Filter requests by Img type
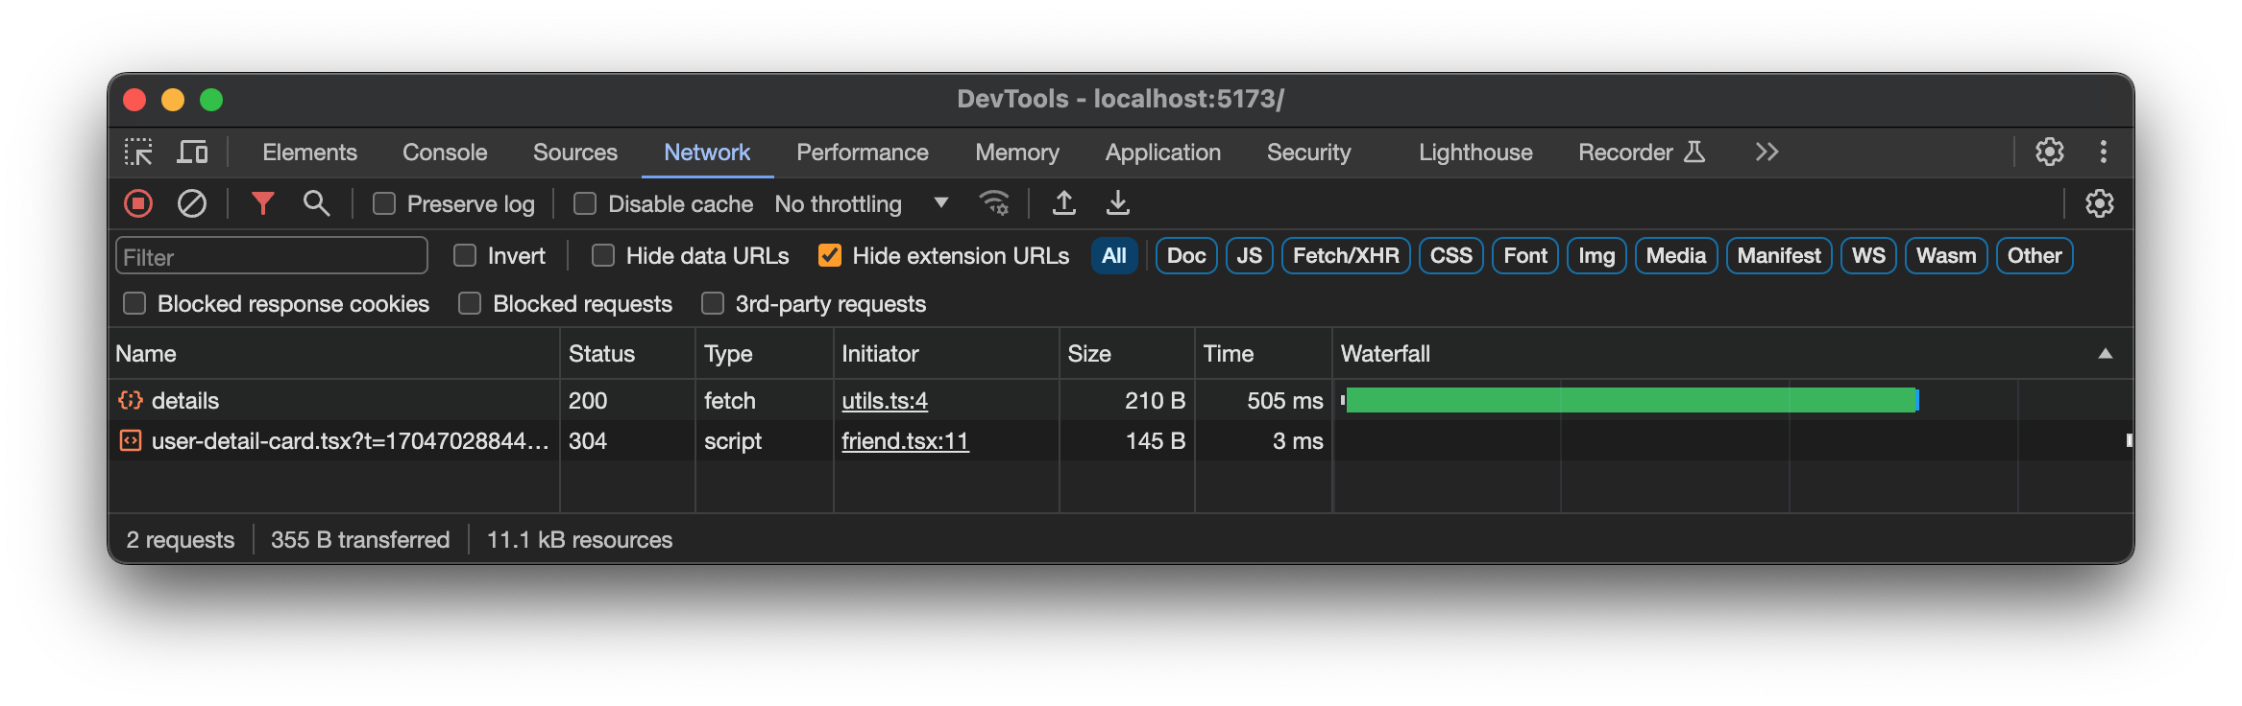This screenshot has height=706, width=2242. tap(1596, 255)
